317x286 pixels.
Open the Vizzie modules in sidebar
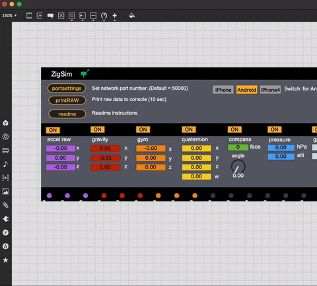point(5,232)
